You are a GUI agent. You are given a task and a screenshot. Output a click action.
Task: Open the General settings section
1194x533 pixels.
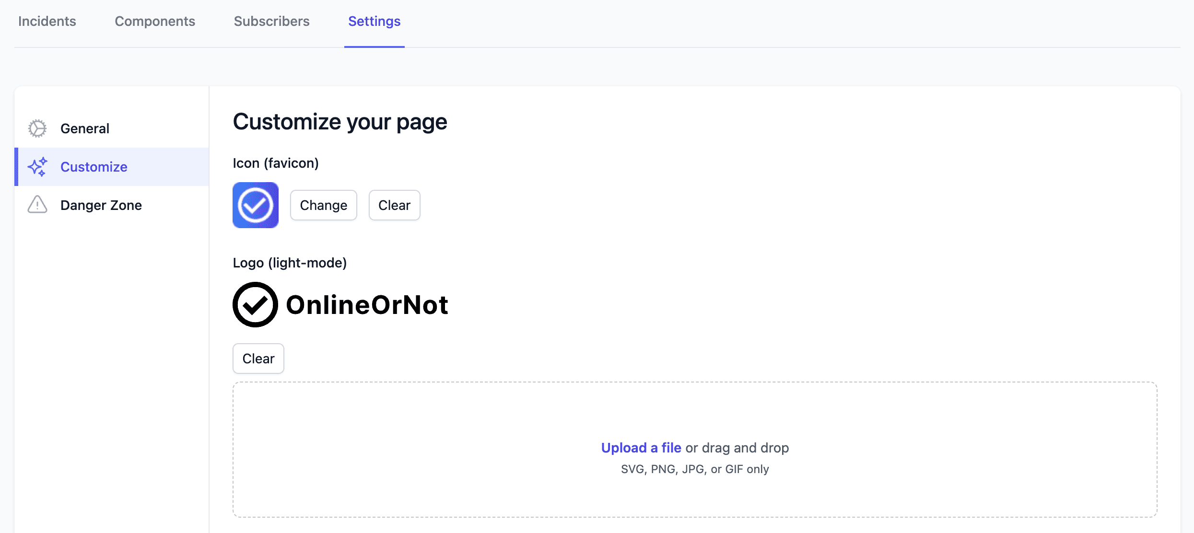point(85,128)
